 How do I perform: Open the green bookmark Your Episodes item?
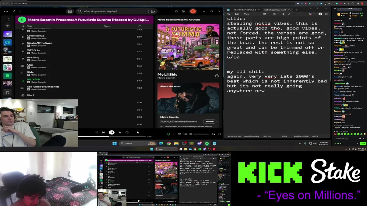(7, 76)
